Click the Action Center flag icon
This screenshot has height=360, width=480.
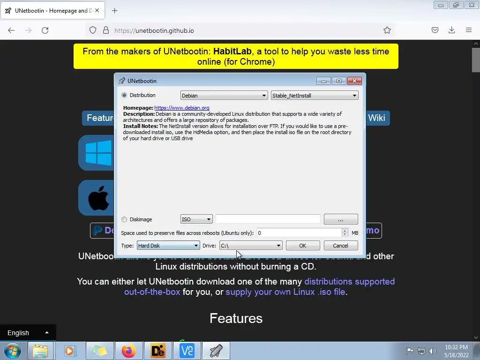point(410,351)
